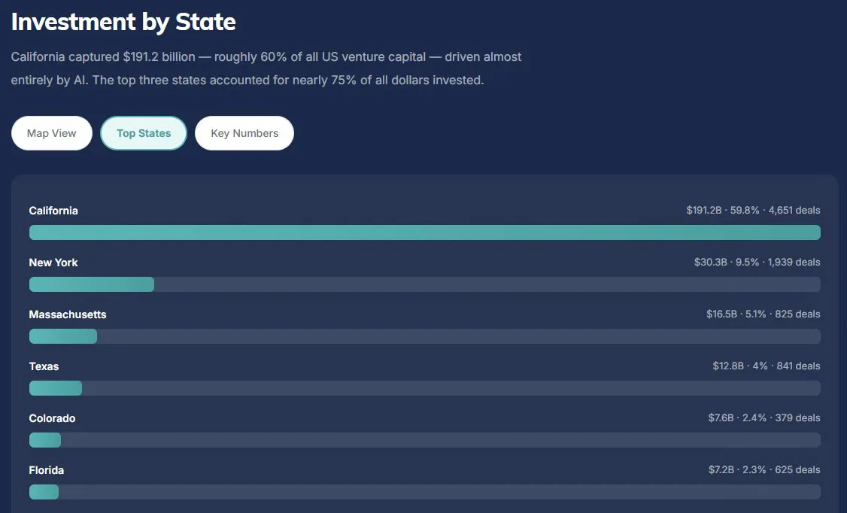The height and width of the screenshot is (513, 847).
Task: Click the Colorado investment bar
Action: click(424, 439)
